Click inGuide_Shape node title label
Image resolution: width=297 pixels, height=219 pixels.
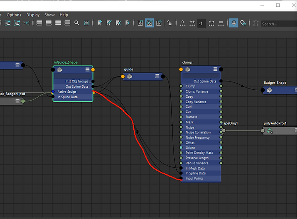(x=66, y=62)
